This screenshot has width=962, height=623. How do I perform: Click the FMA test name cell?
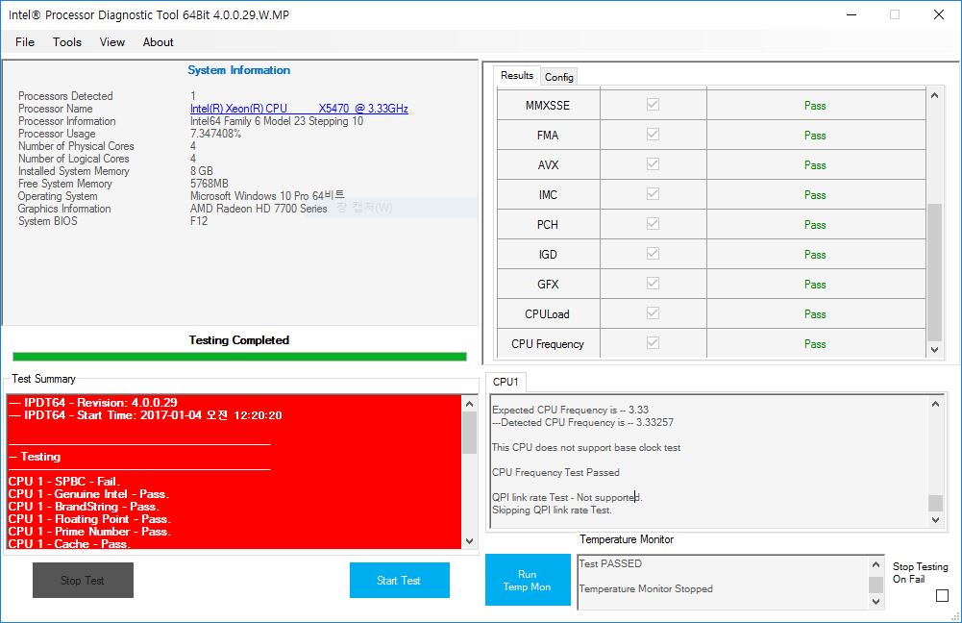coord(548,135)
